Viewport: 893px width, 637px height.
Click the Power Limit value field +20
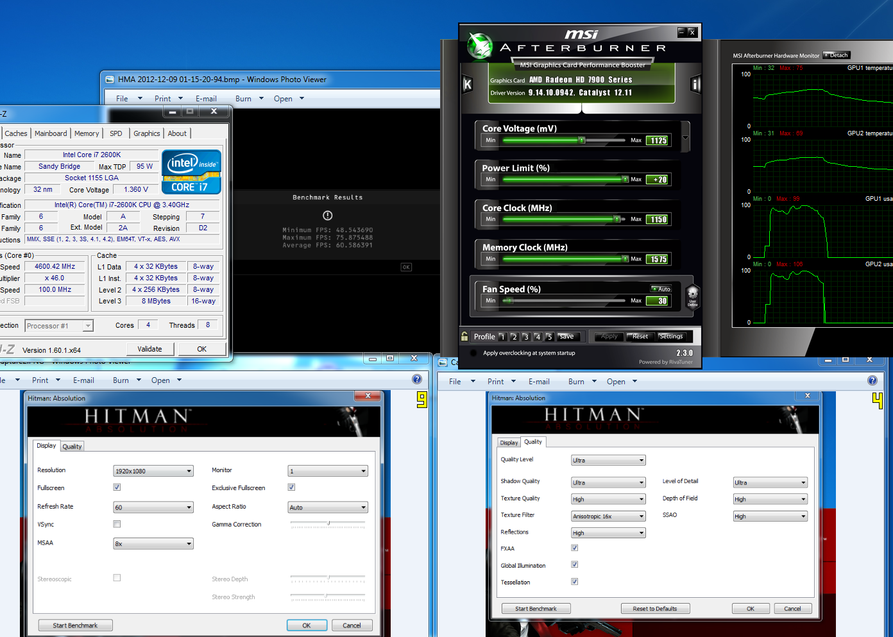tap(658, 180)
